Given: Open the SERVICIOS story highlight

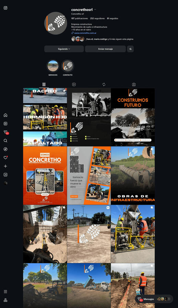Looking at the screenshot, I should [x=53, y=66].
